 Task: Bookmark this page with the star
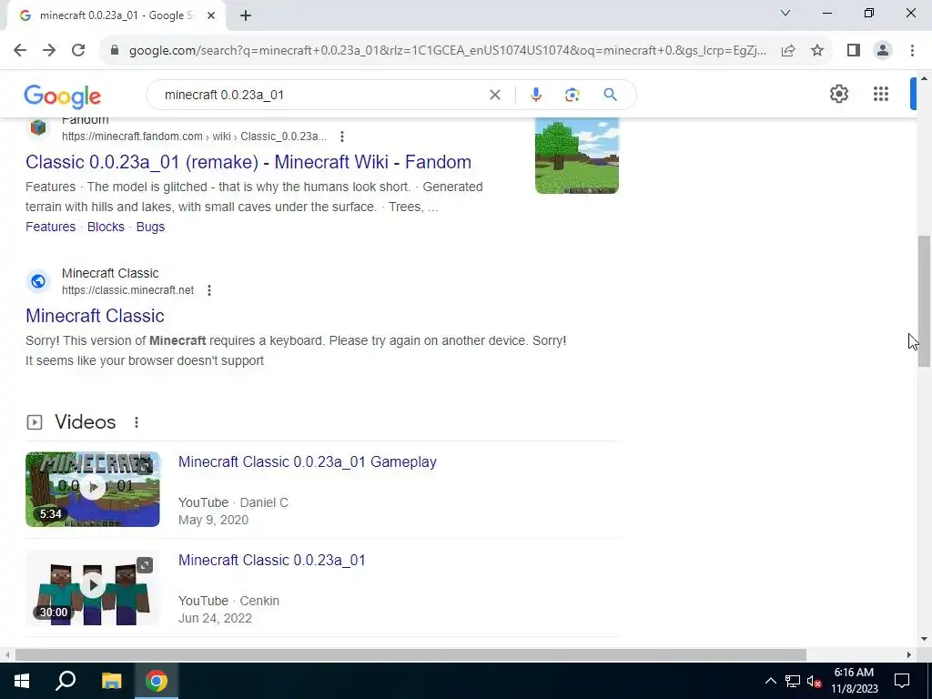pos(817,51)
